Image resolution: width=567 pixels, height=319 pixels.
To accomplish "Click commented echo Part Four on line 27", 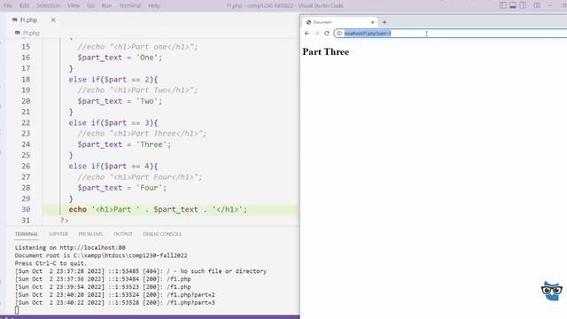I will click(x=140, y=177).
